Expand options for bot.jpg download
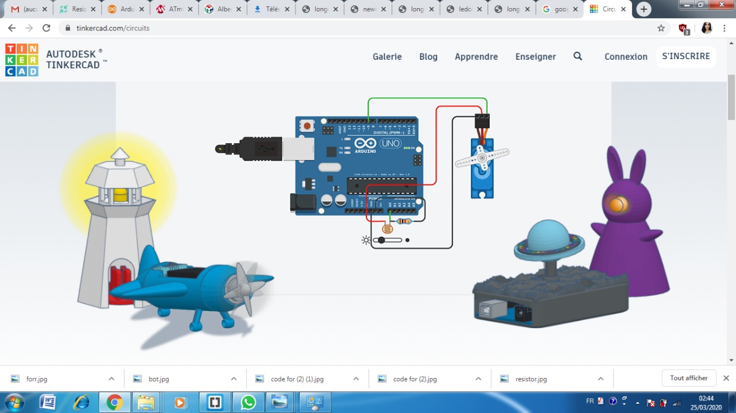The width and height of the screenshot is (736, 413). click(233, 379)
